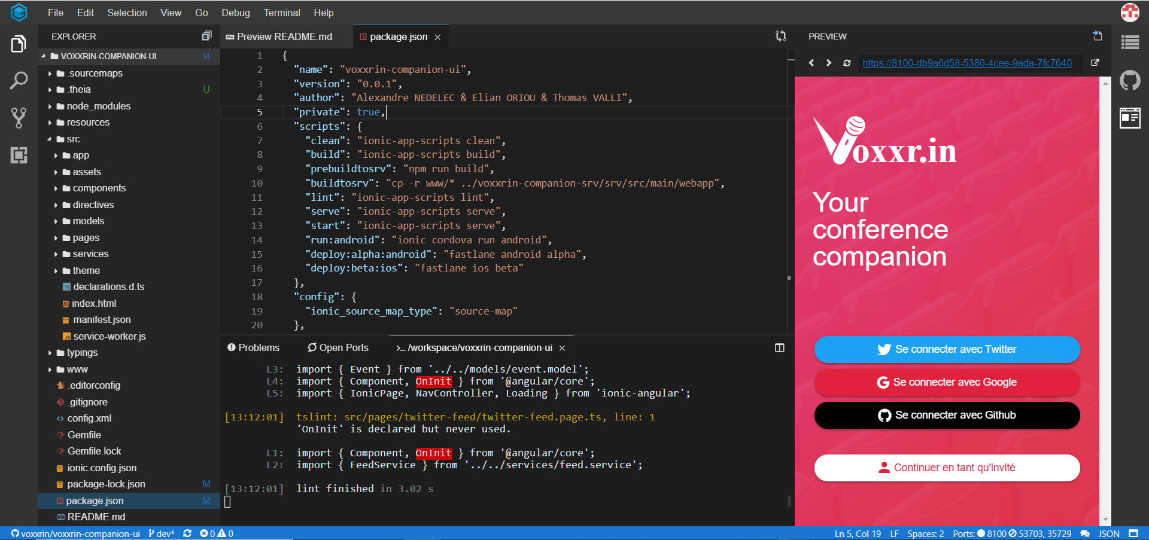
Task: Open the GitHub panel in right sidebar
Action: (1130, 80)
